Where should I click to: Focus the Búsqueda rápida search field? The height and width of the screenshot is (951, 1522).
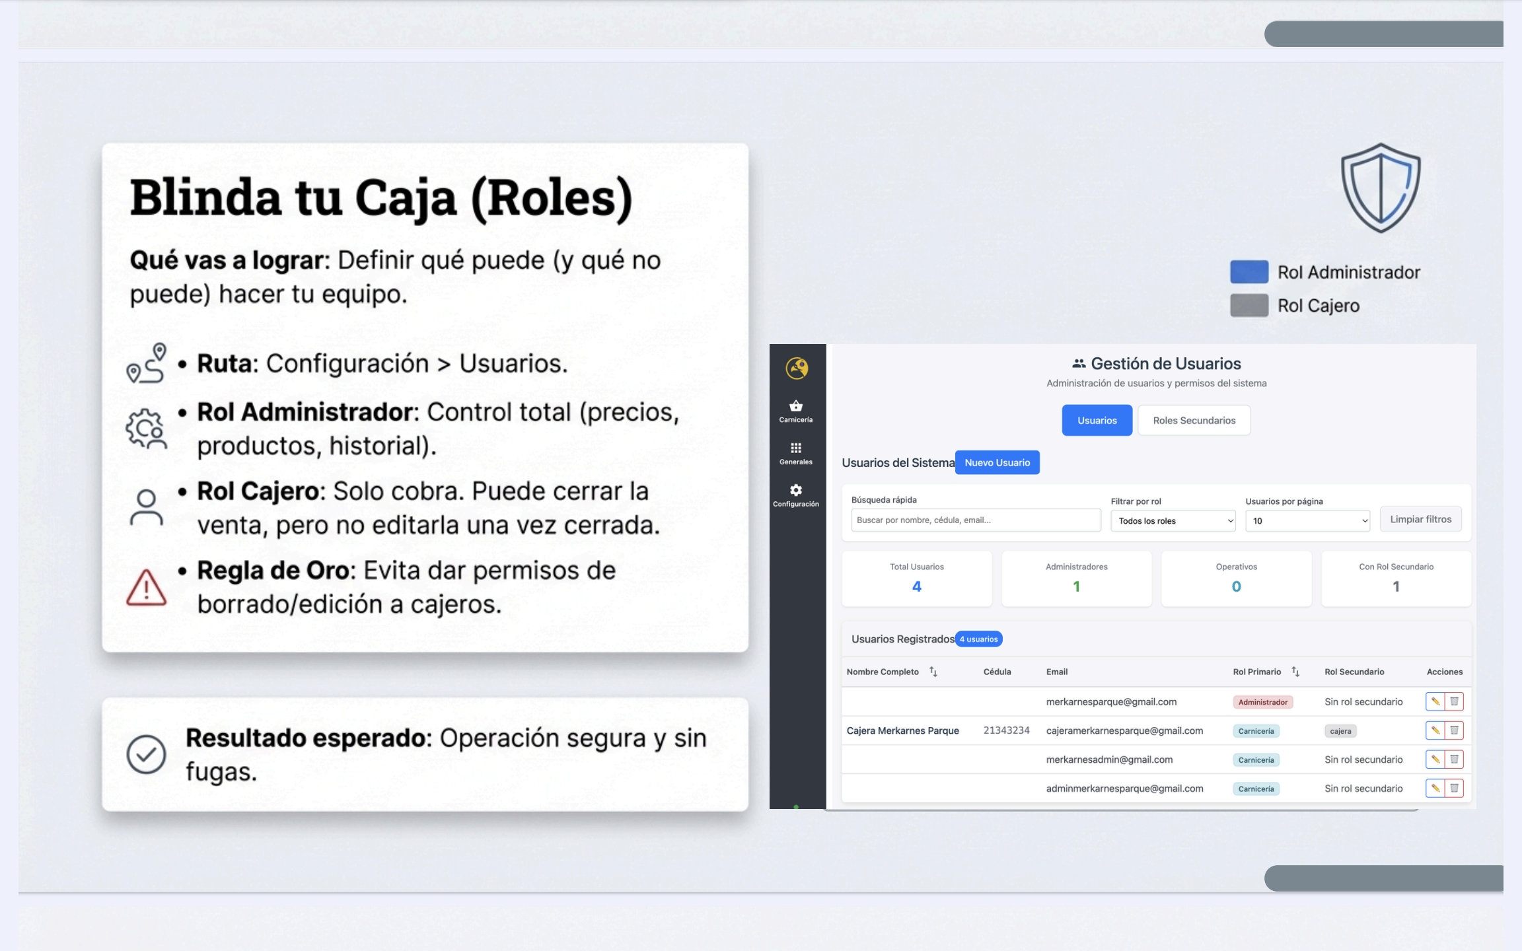click(x=975, y=520)
